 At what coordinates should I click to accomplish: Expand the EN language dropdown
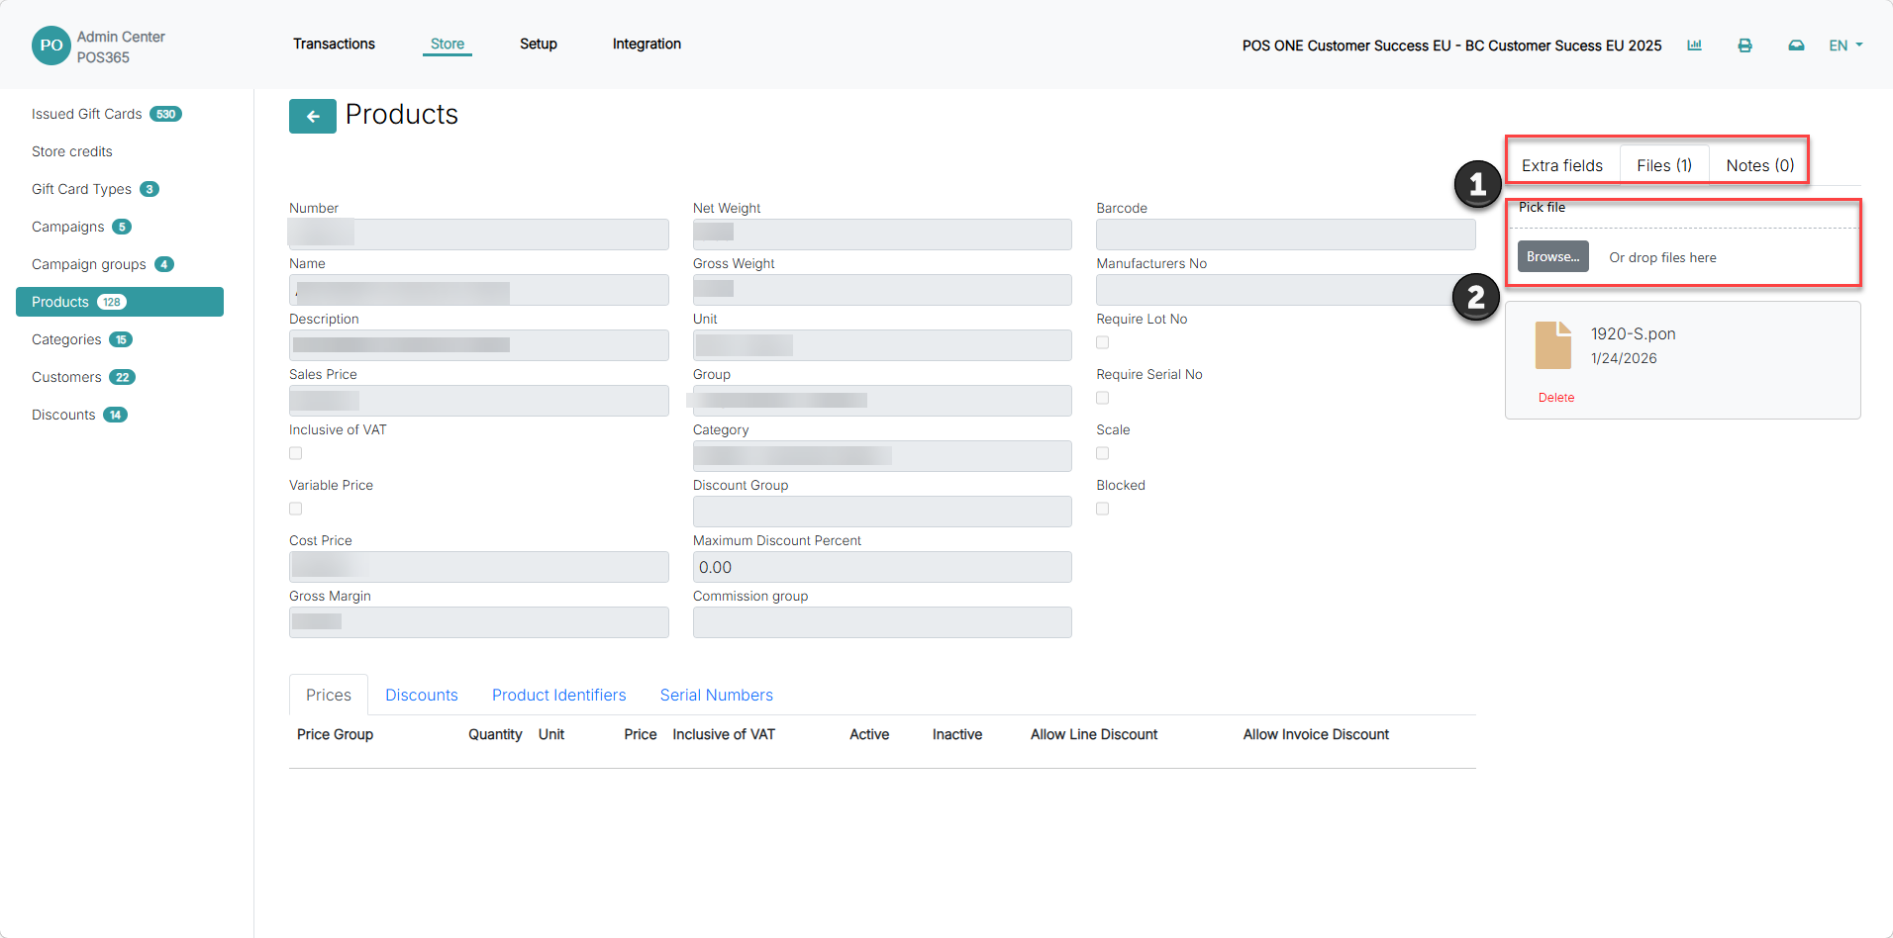(1845, 46)
